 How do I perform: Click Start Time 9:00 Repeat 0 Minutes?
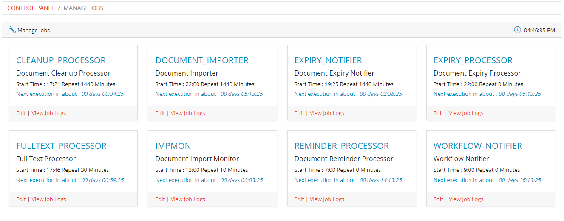click(x=477, y=170)
